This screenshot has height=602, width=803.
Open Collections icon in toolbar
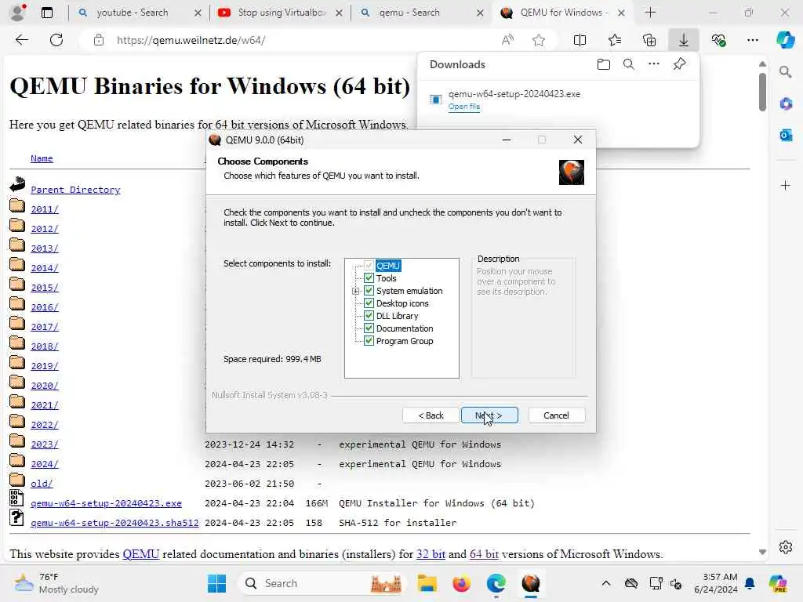649,40
